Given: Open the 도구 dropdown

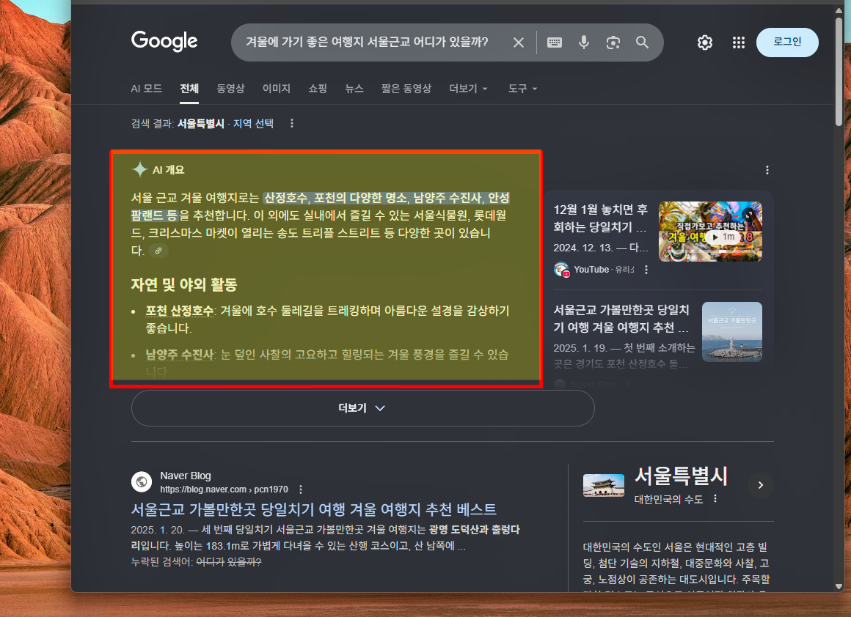Looking at the screenshot, I should [x=522, y=89].
